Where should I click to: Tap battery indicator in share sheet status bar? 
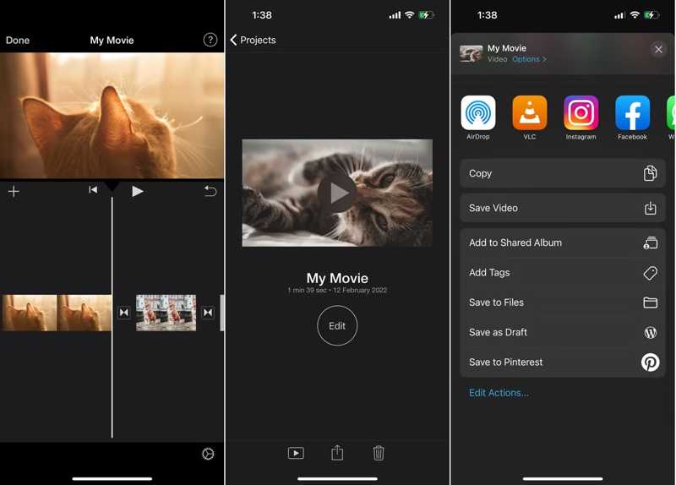coord(651,15)
